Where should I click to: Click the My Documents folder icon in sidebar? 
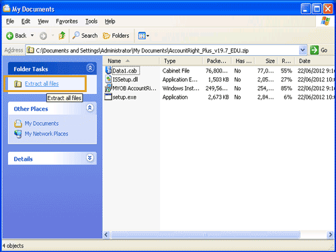coord(18,124)
